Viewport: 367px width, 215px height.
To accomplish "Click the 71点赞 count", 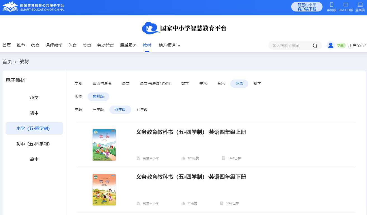I will 192,203.
